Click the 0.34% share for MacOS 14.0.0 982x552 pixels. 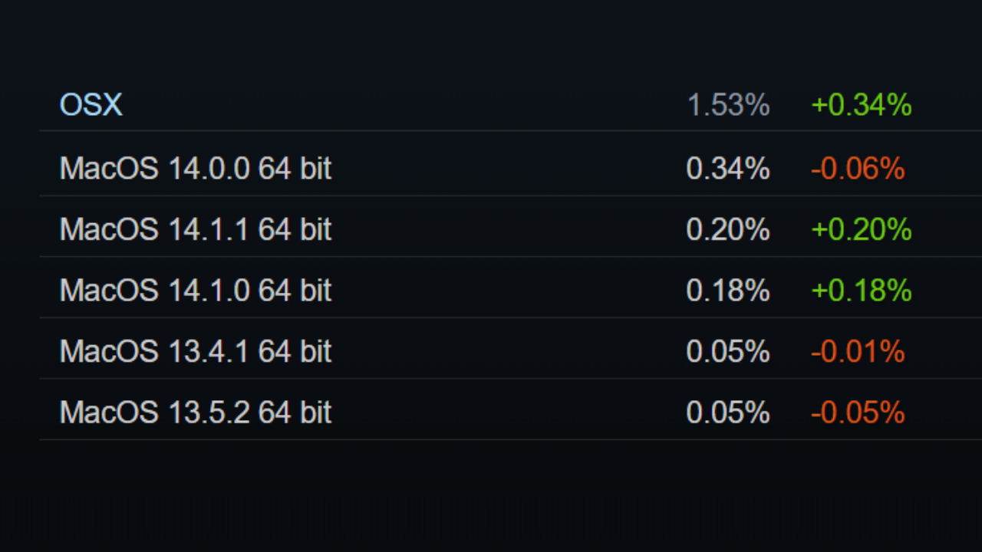[x=727, y=169]
